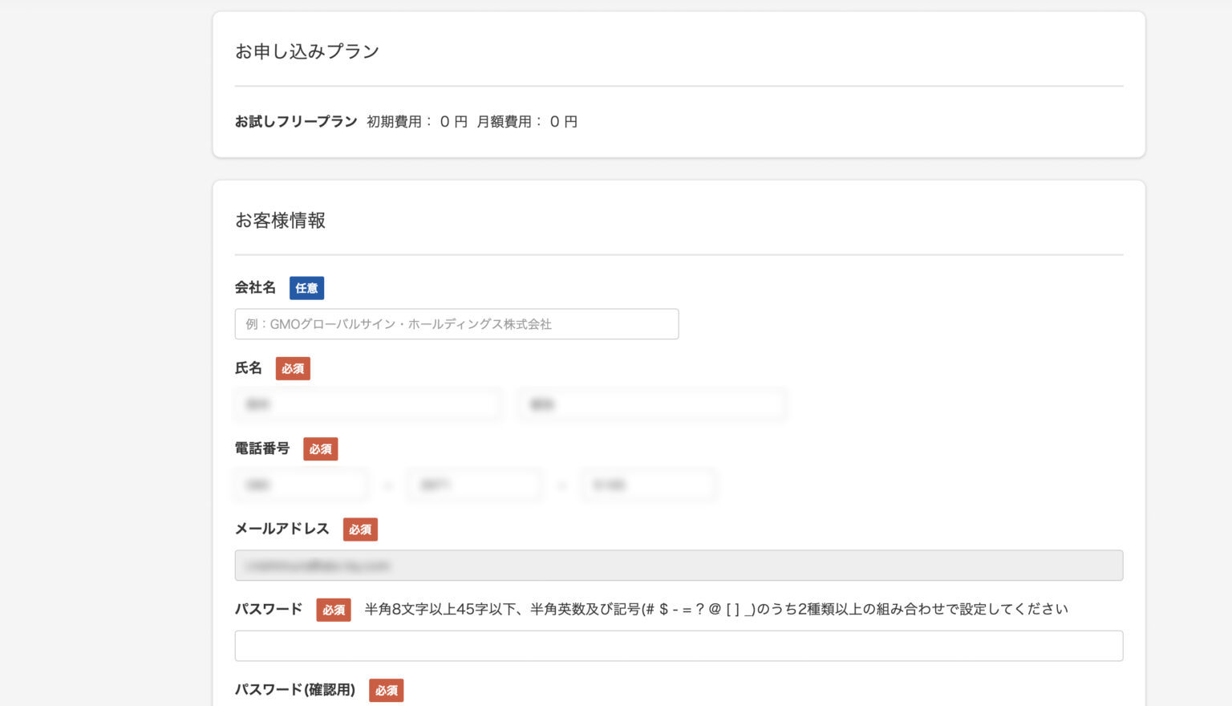
Task: Select the right 氏名 given name field
Action: pyautogui.click(x=651, y=404)
